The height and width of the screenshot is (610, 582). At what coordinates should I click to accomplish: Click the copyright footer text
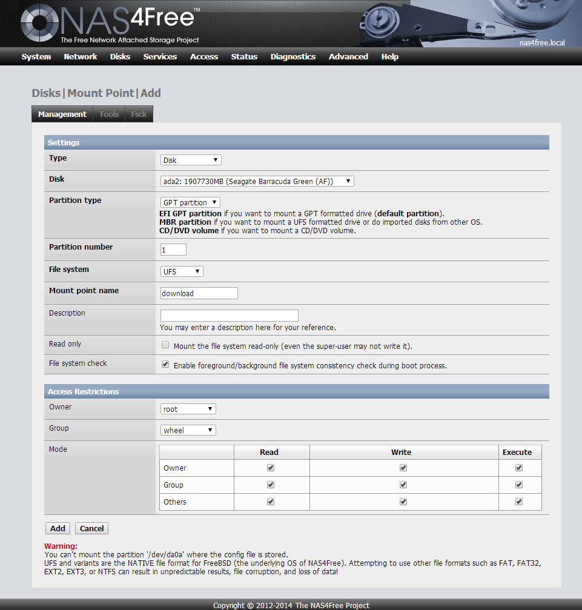pyautogui.click(x=291, y=605)
